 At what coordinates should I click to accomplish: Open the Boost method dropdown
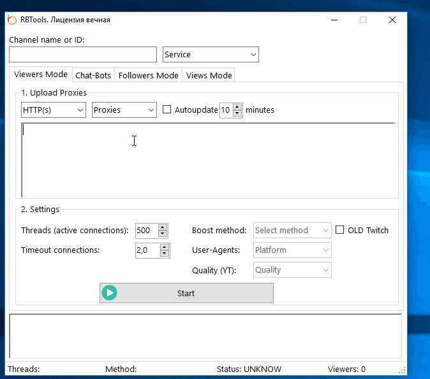pyautogui.click(x=292, y=231)
